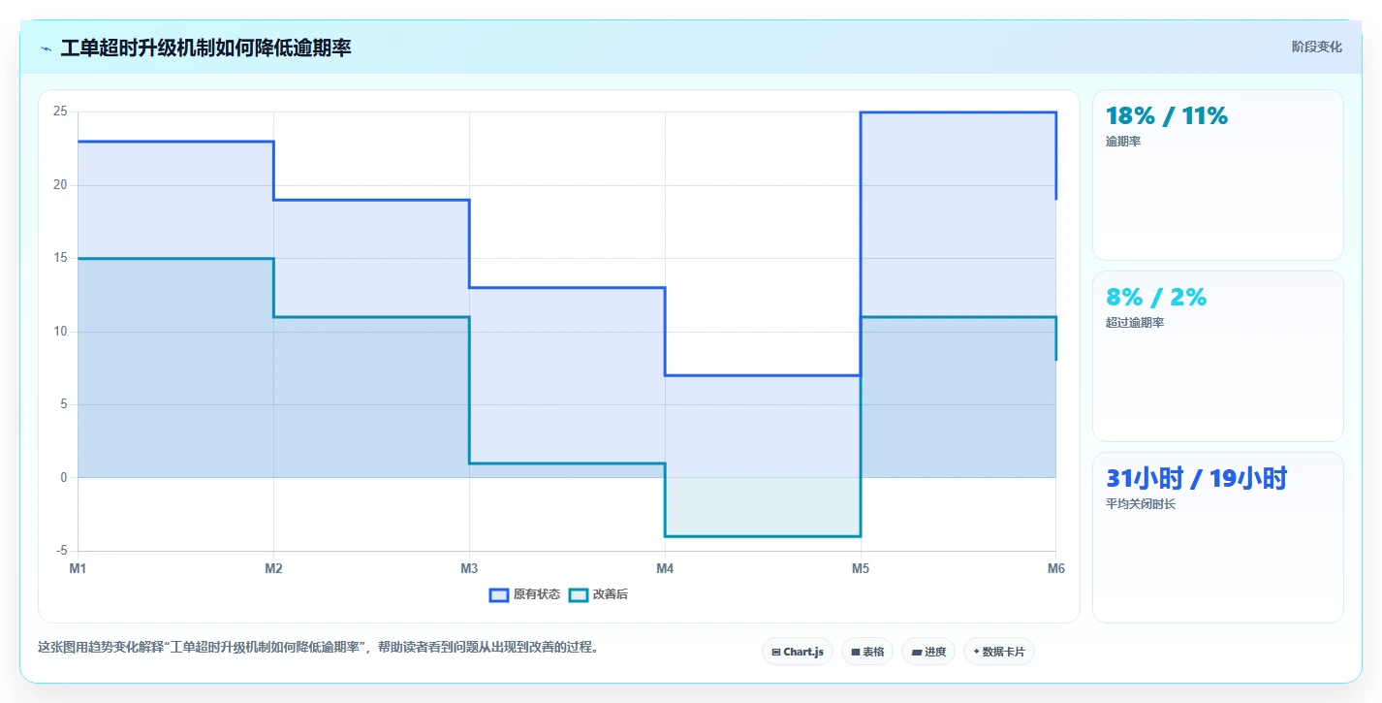Viewport: 1382px width, 703px height.
Task: Click the M5 axis label
Action: [861, 569]
